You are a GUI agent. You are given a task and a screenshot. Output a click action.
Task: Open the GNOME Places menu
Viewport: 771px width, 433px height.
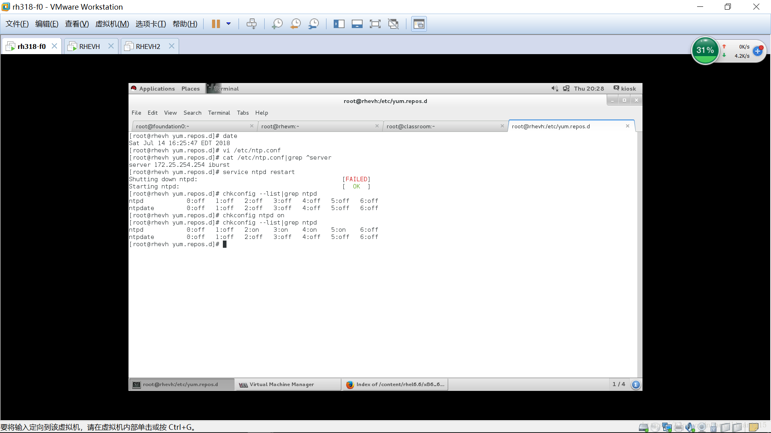[190, 89]
